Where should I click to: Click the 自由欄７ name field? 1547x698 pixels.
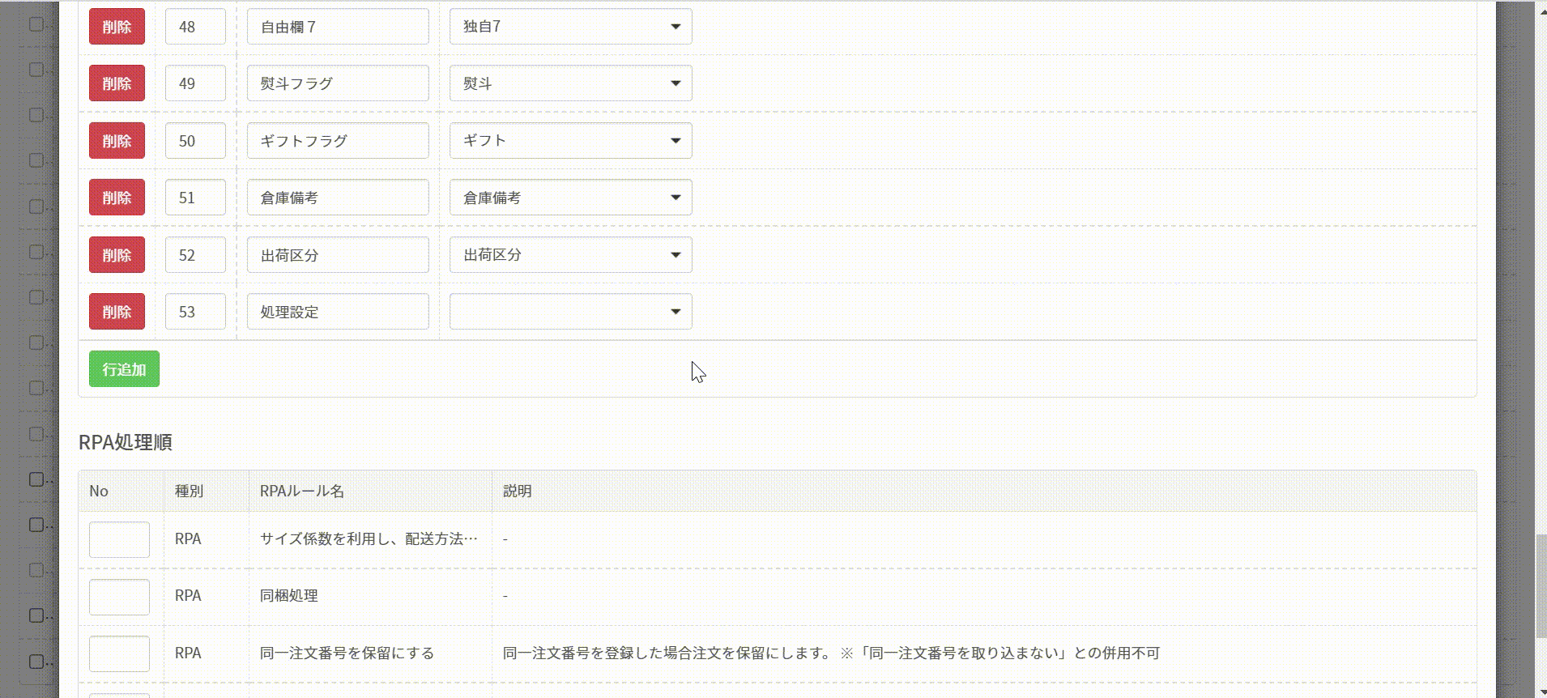338,27
